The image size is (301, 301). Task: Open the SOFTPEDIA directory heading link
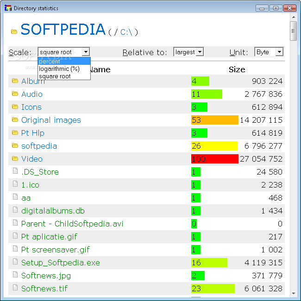[x=63, y=29]
